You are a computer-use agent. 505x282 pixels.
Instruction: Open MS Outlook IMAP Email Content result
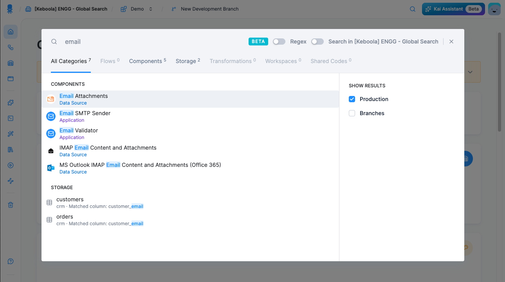click(190, 168)
